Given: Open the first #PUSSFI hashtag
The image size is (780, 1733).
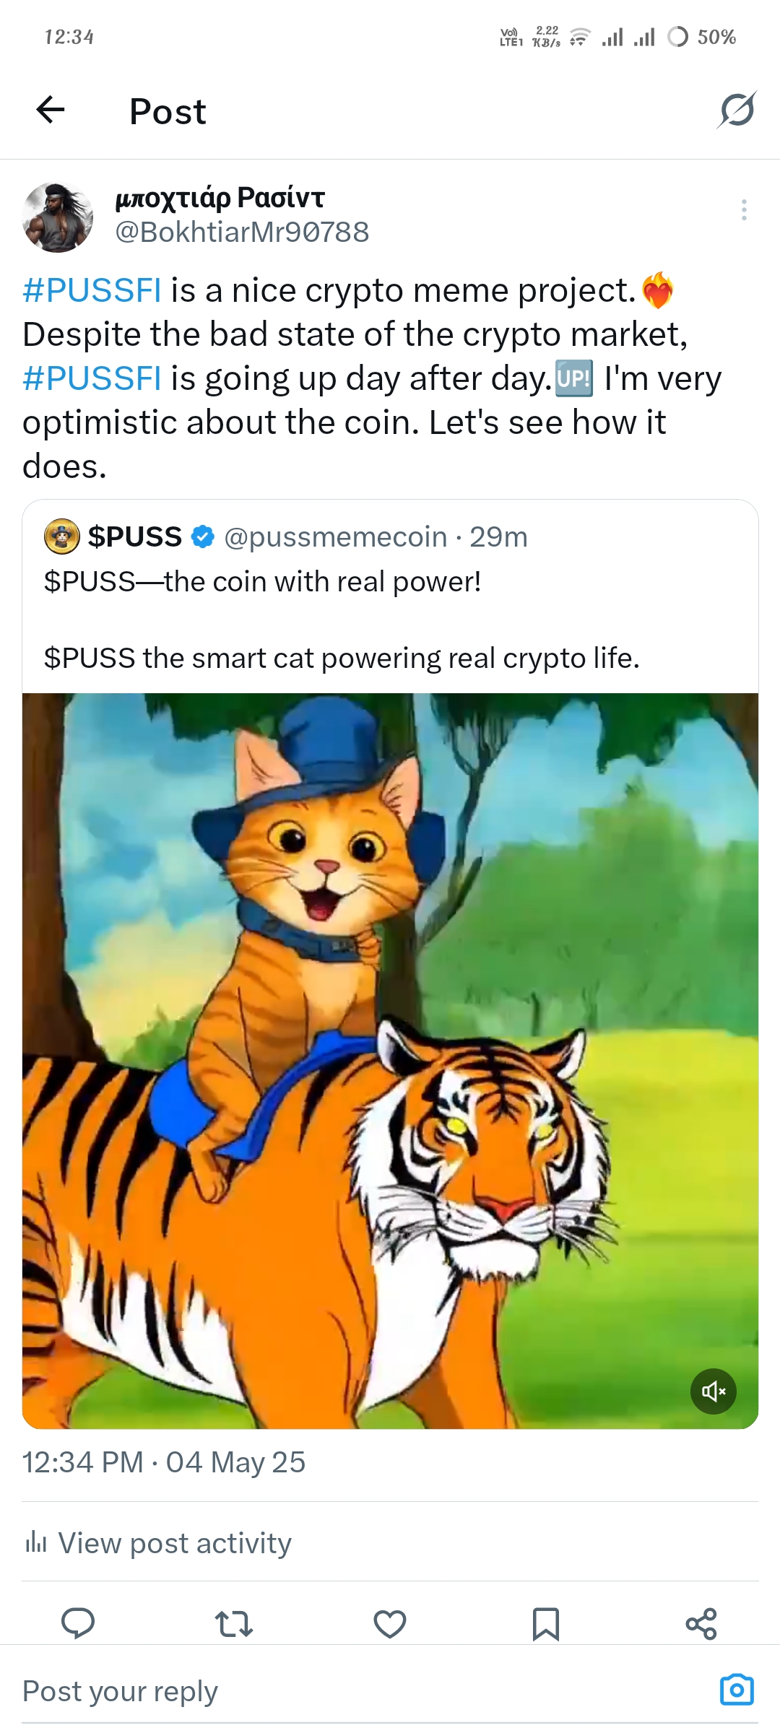Looking at the screenshot, I should pos(92,290).
